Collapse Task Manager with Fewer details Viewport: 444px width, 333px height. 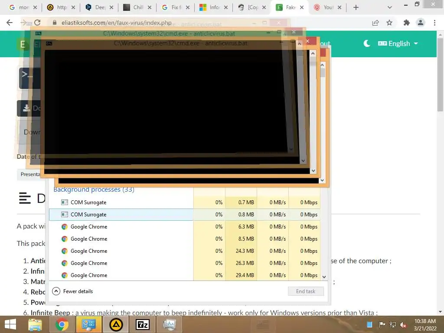[x=72, y=291]
